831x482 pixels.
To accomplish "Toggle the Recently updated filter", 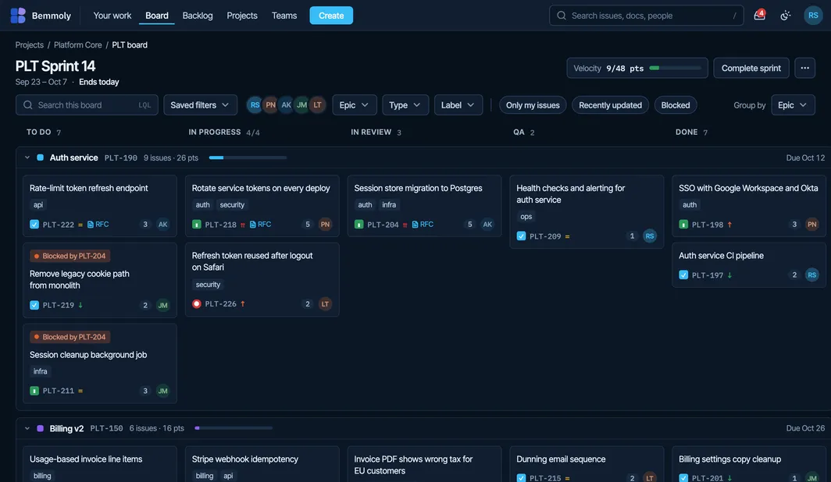I will (x=610, y=105).
